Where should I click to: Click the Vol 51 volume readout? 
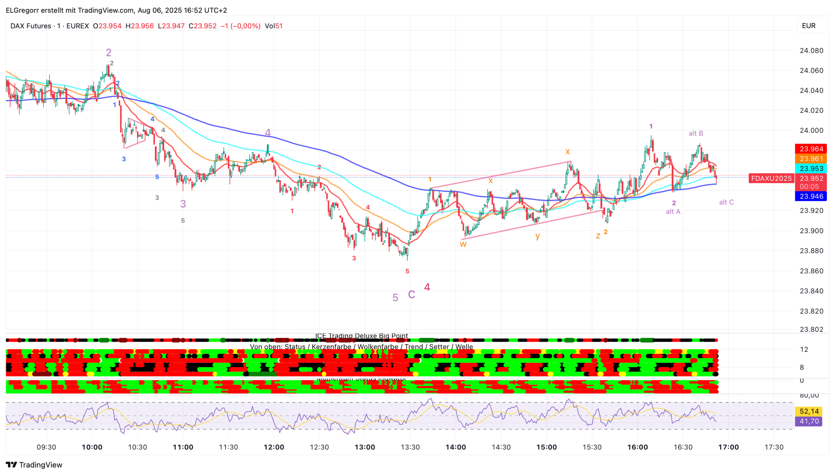click(274, 26)
